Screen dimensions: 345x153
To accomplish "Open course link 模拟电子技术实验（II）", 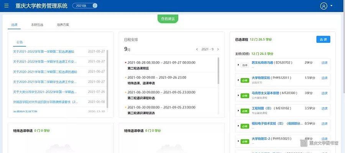I will (x=277, y=124).
